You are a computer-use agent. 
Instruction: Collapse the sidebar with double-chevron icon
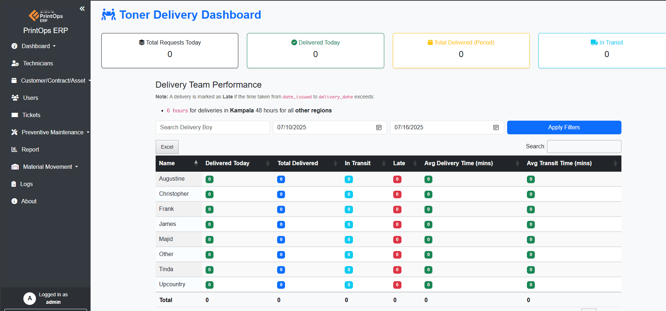[x=82, y=9]
